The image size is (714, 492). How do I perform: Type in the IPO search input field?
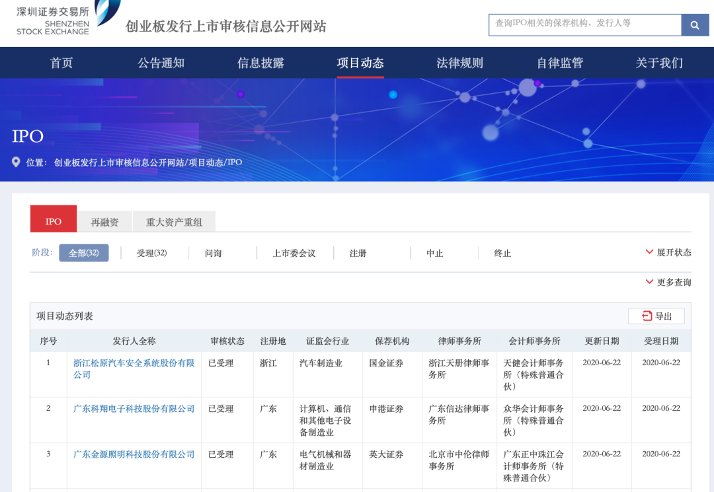[584, 24]
